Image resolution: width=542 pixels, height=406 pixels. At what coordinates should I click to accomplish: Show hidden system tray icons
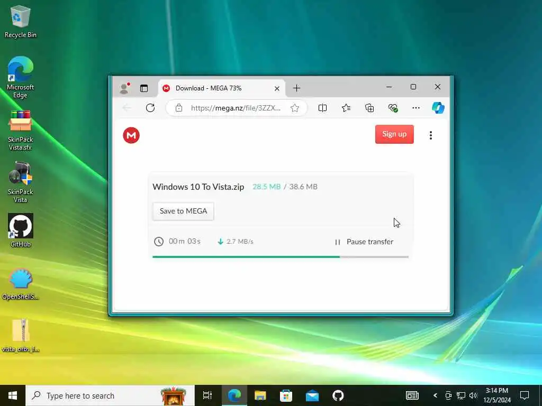pos(435,395)
